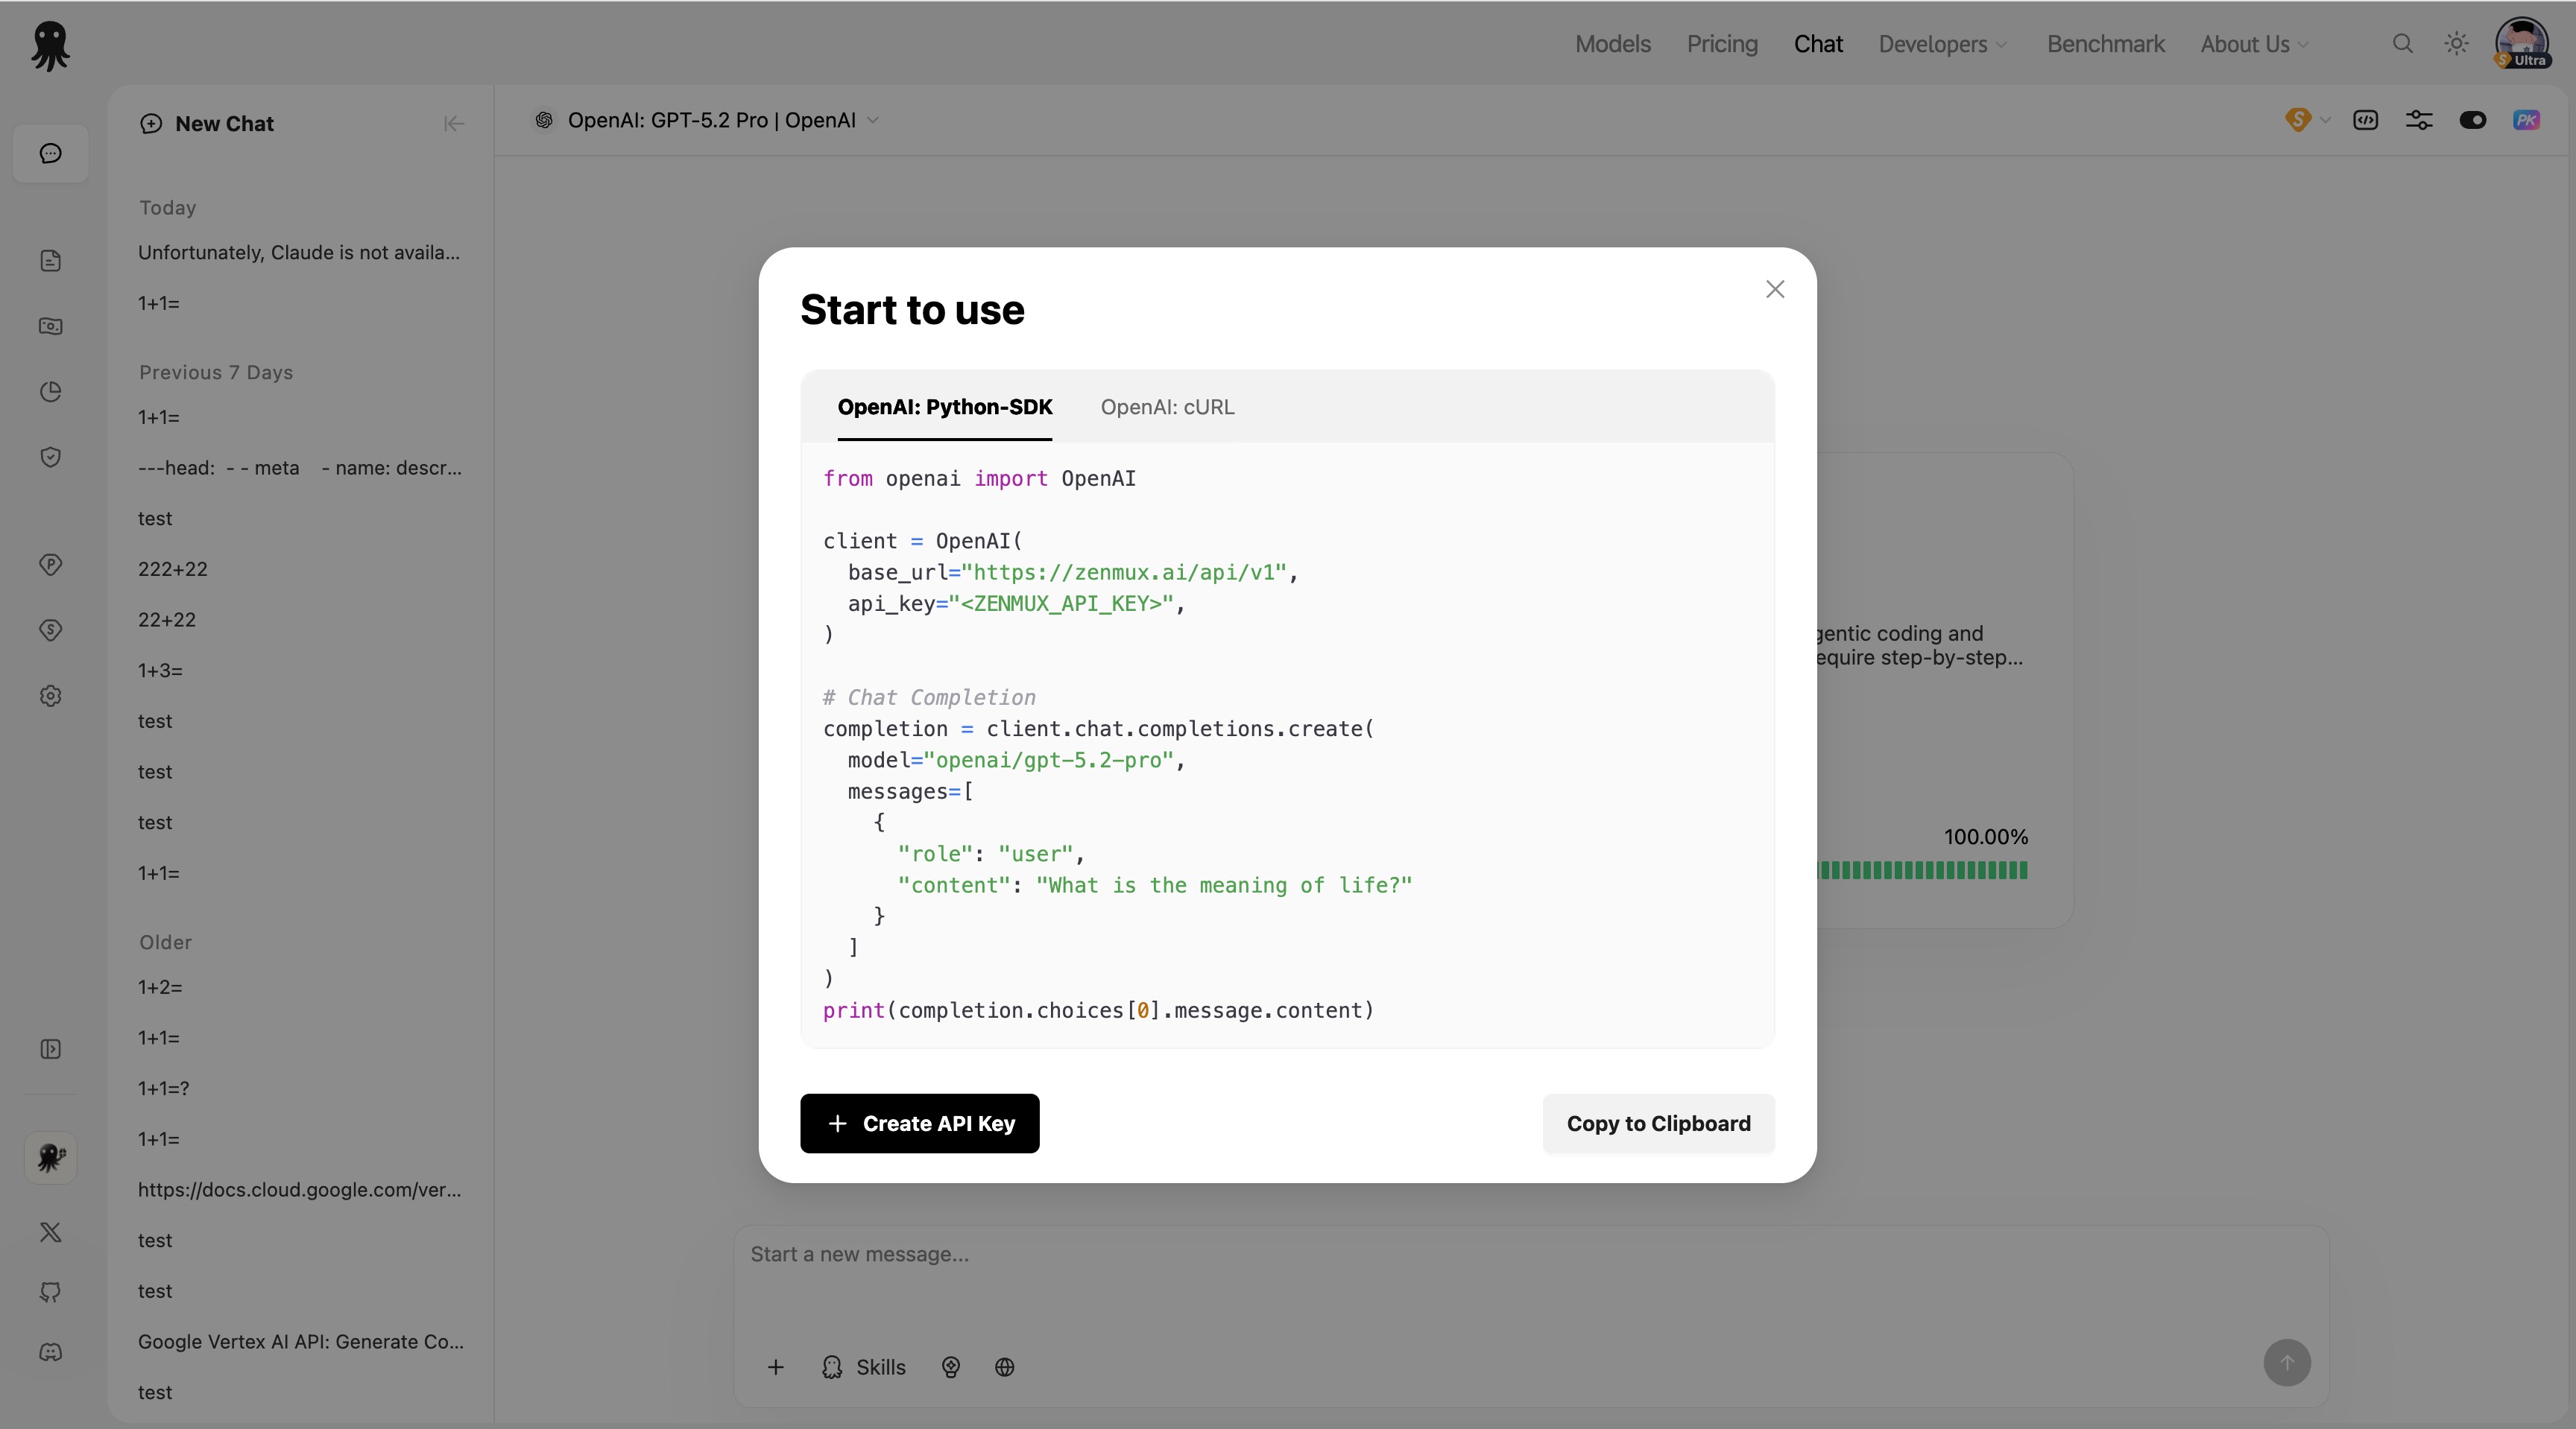Click Copy to Clipboard button

click(x=1658, y=1124)
